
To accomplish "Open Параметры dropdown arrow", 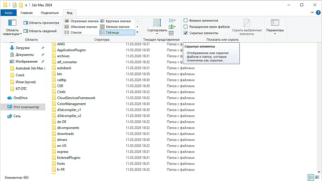I will tap(275, 34).
